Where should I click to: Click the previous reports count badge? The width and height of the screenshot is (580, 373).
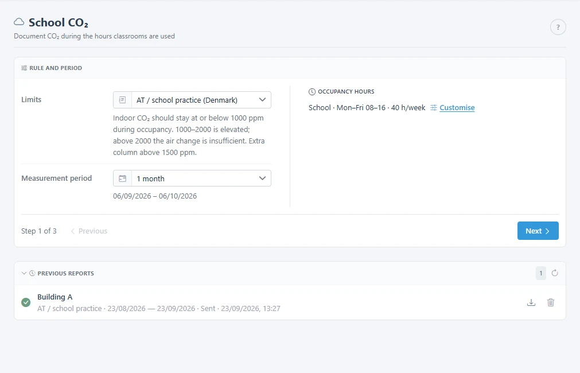point(541,274)
